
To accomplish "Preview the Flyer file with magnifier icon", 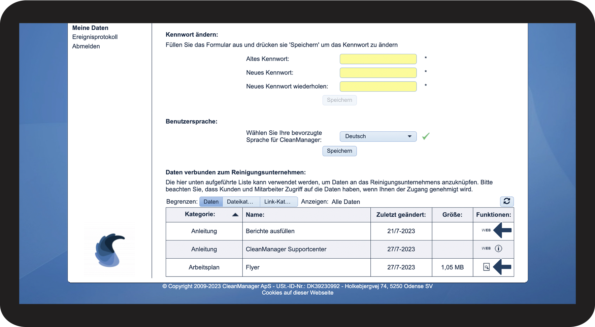I will click(x=486, y=267).
